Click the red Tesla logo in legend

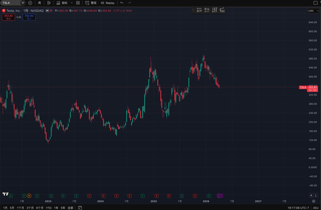[x=3, y=10]
